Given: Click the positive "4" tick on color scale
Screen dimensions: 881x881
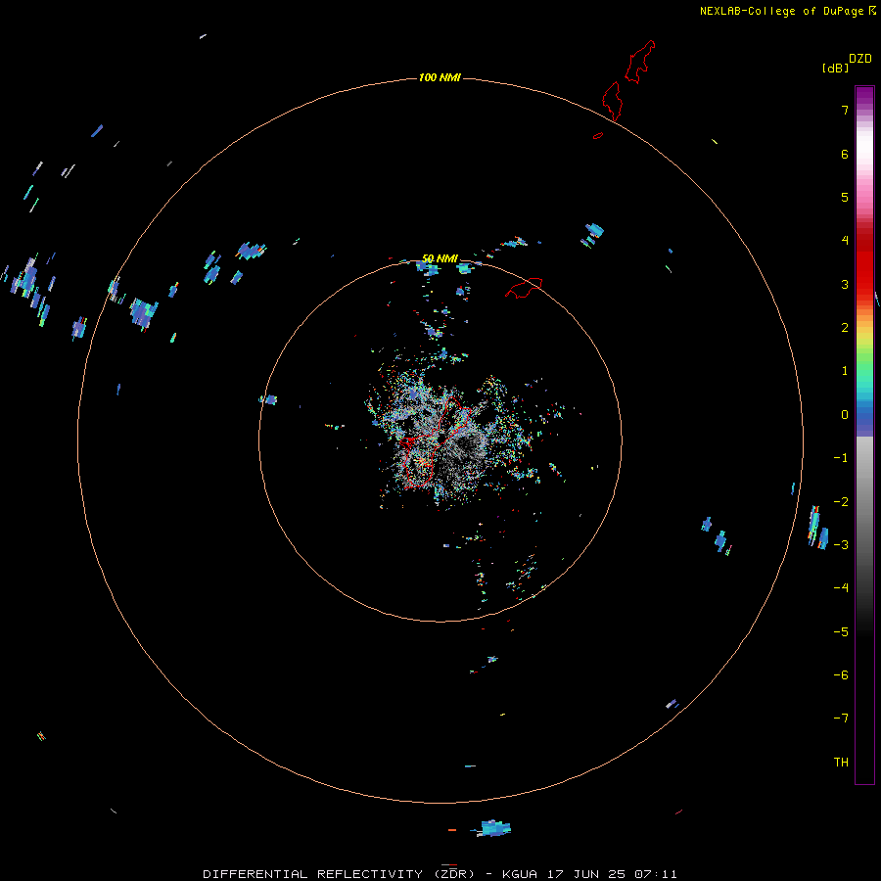Looking at the screenshot, I should click(845, 241).
